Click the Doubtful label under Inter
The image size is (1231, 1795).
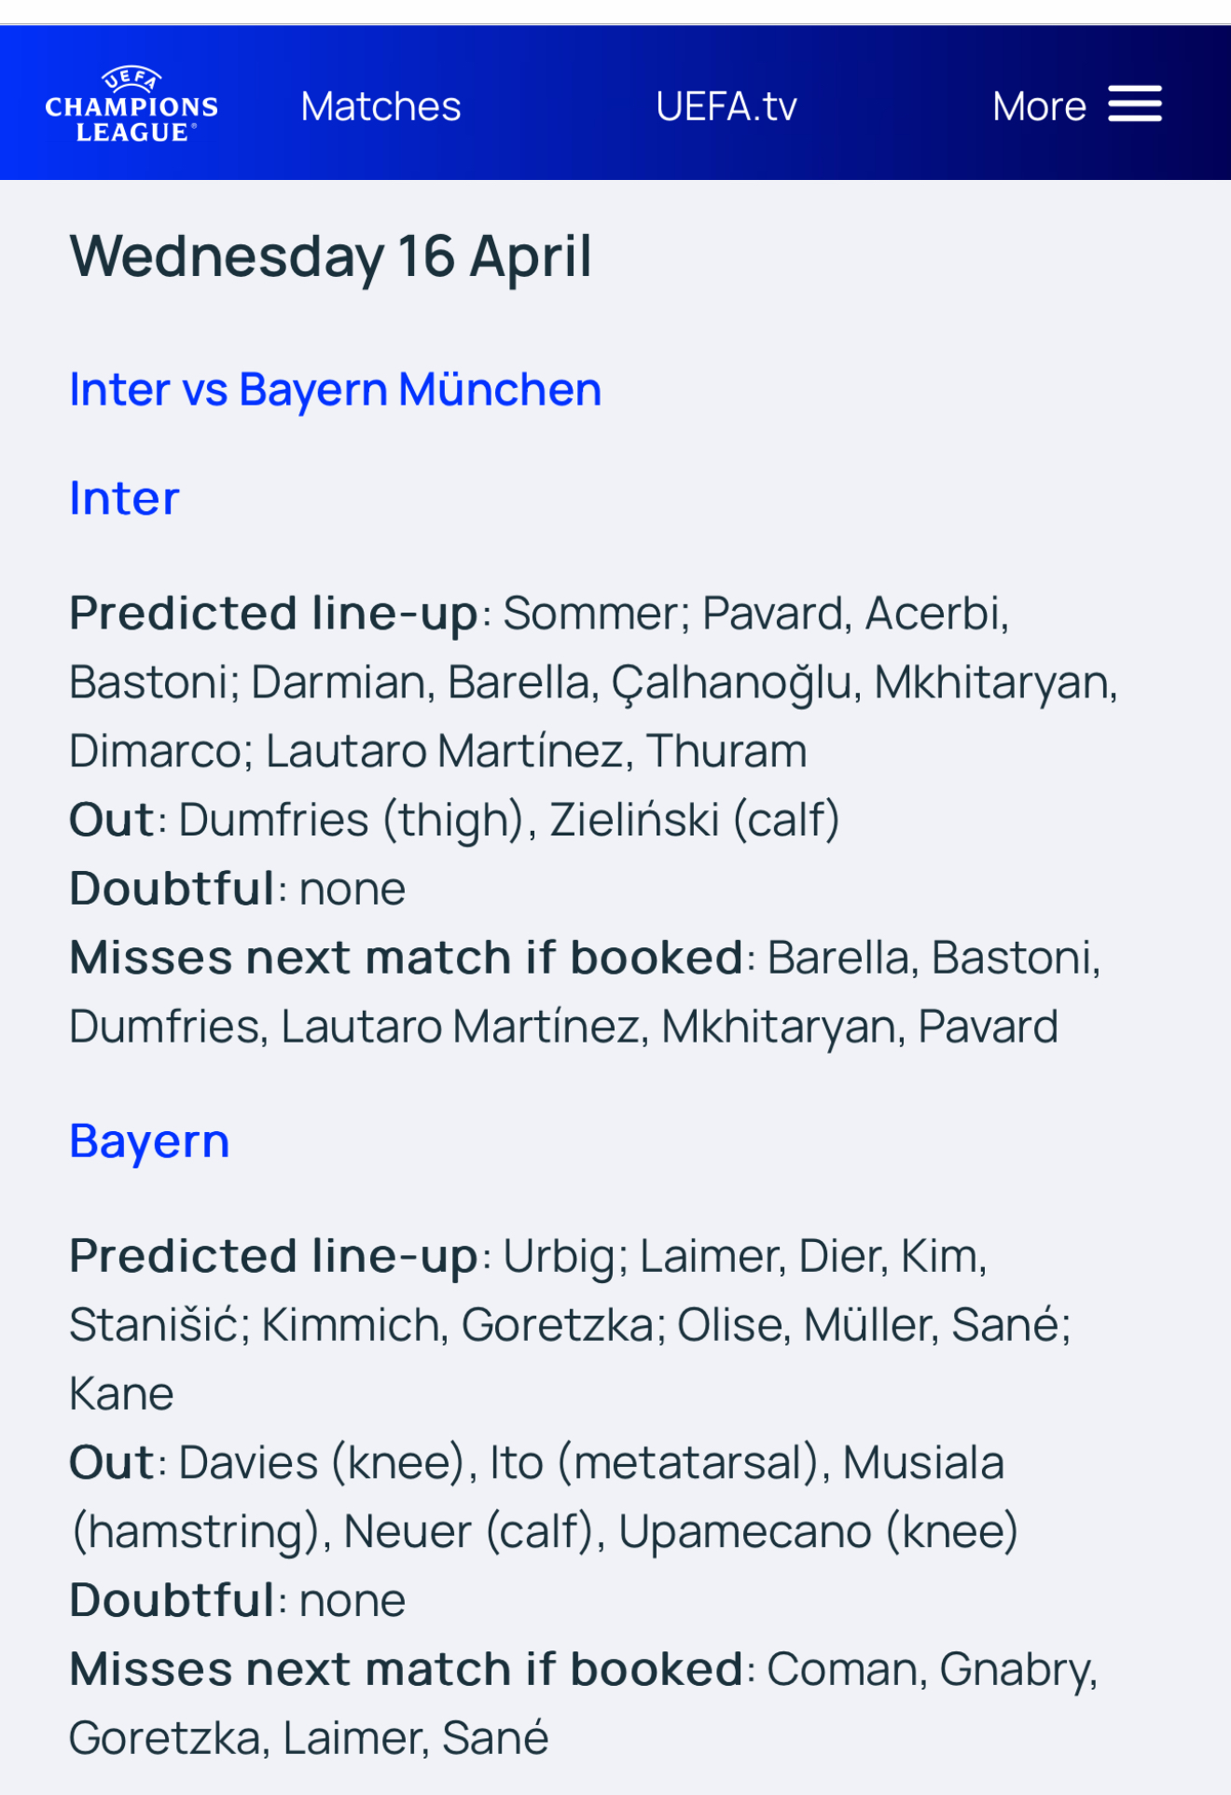(173, 889)
